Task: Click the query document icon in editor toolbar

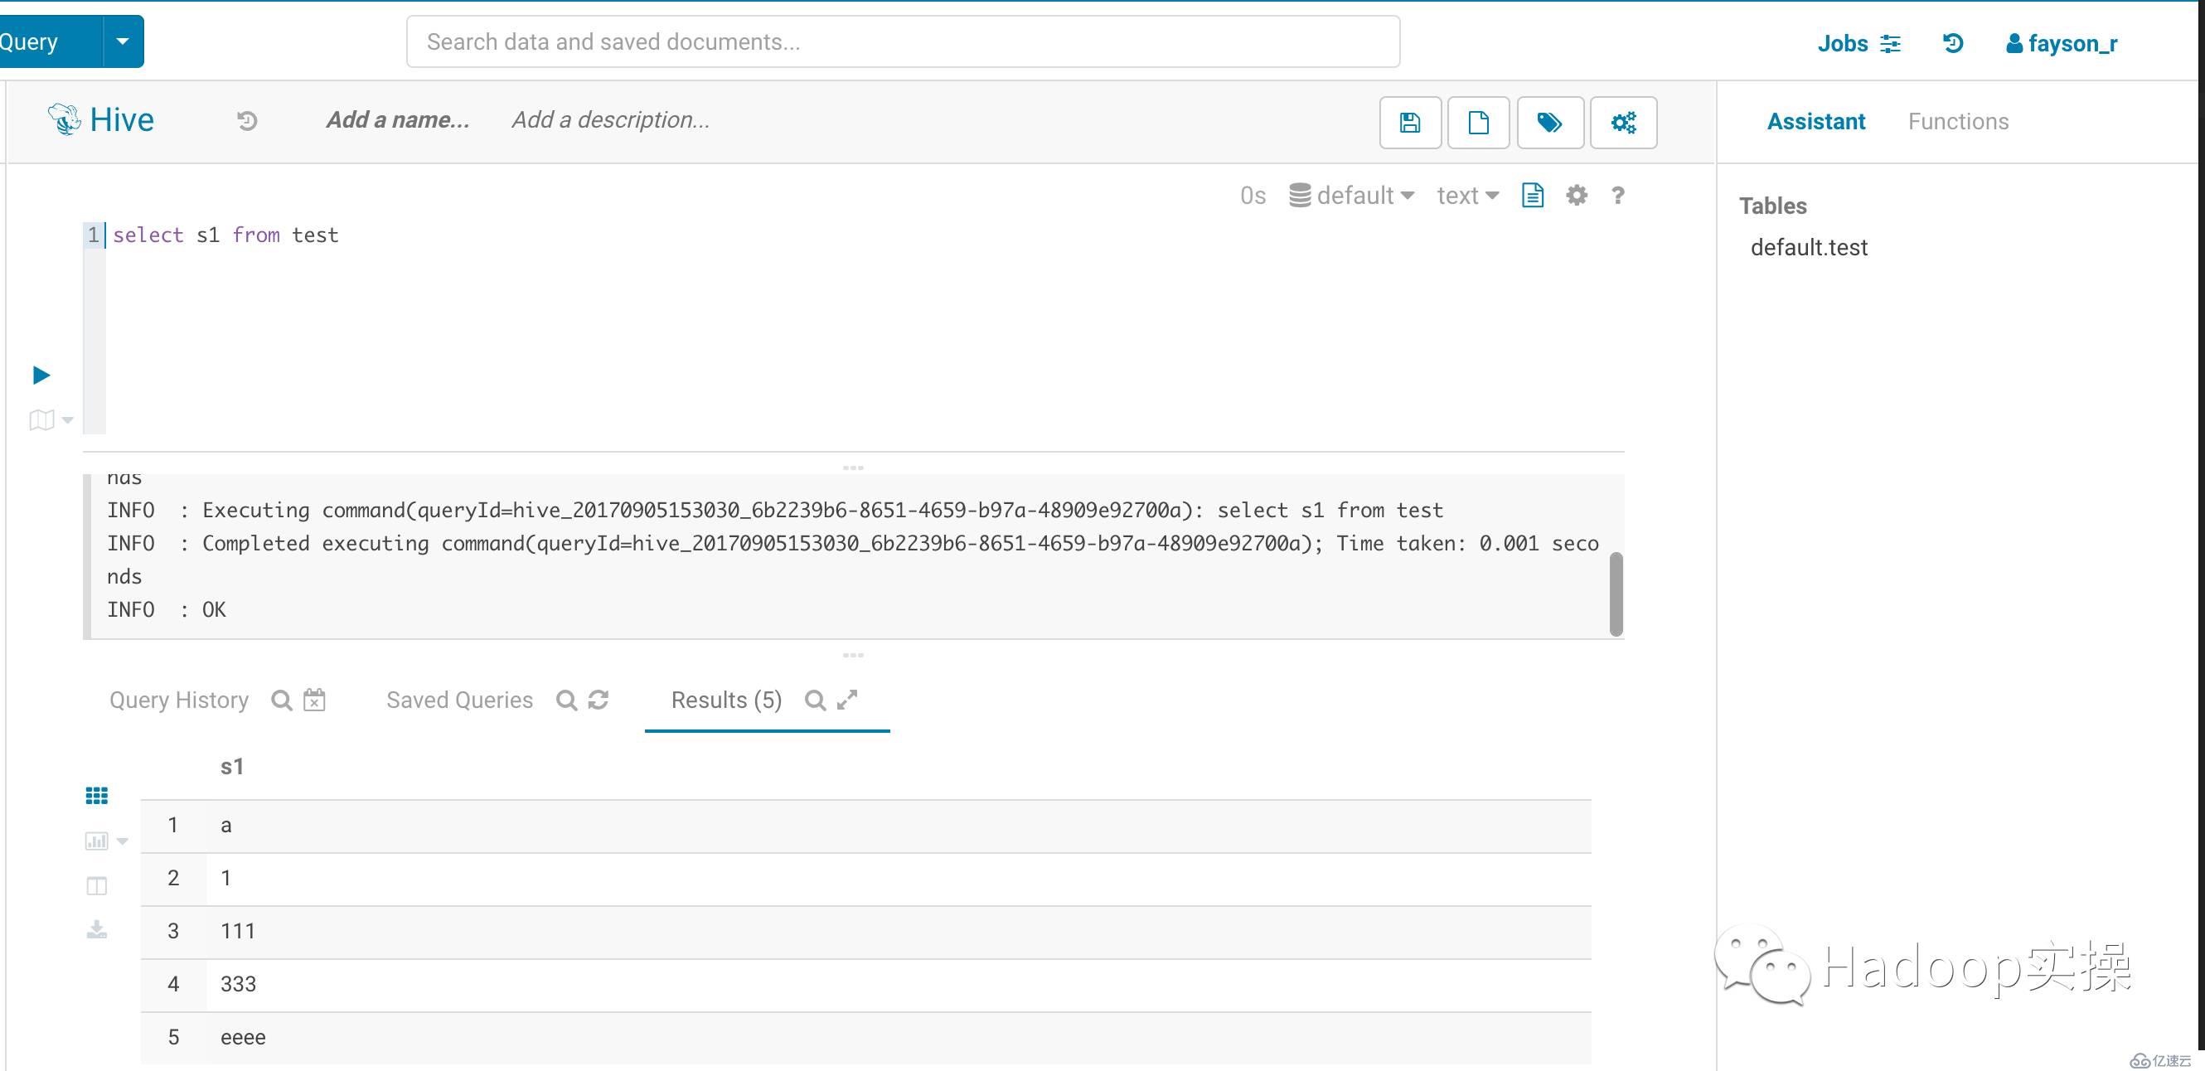Action: tap(1532, 195)
